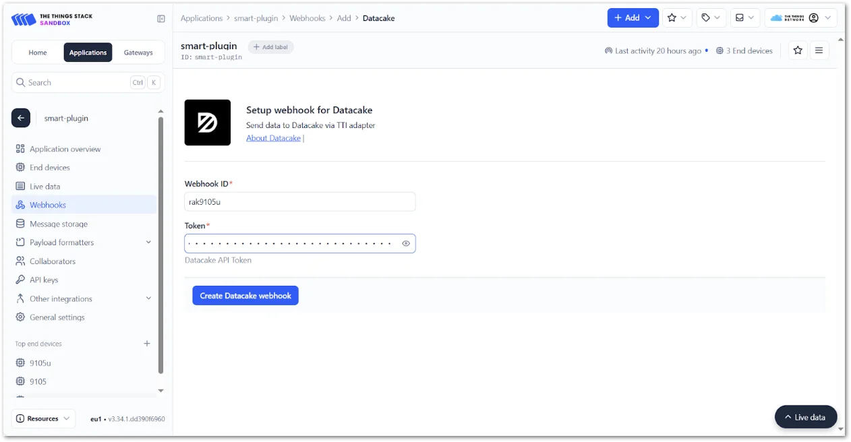
Task: Click the ID: smart-plugin text
Action: pyautogui.click(x=211, y=57)
